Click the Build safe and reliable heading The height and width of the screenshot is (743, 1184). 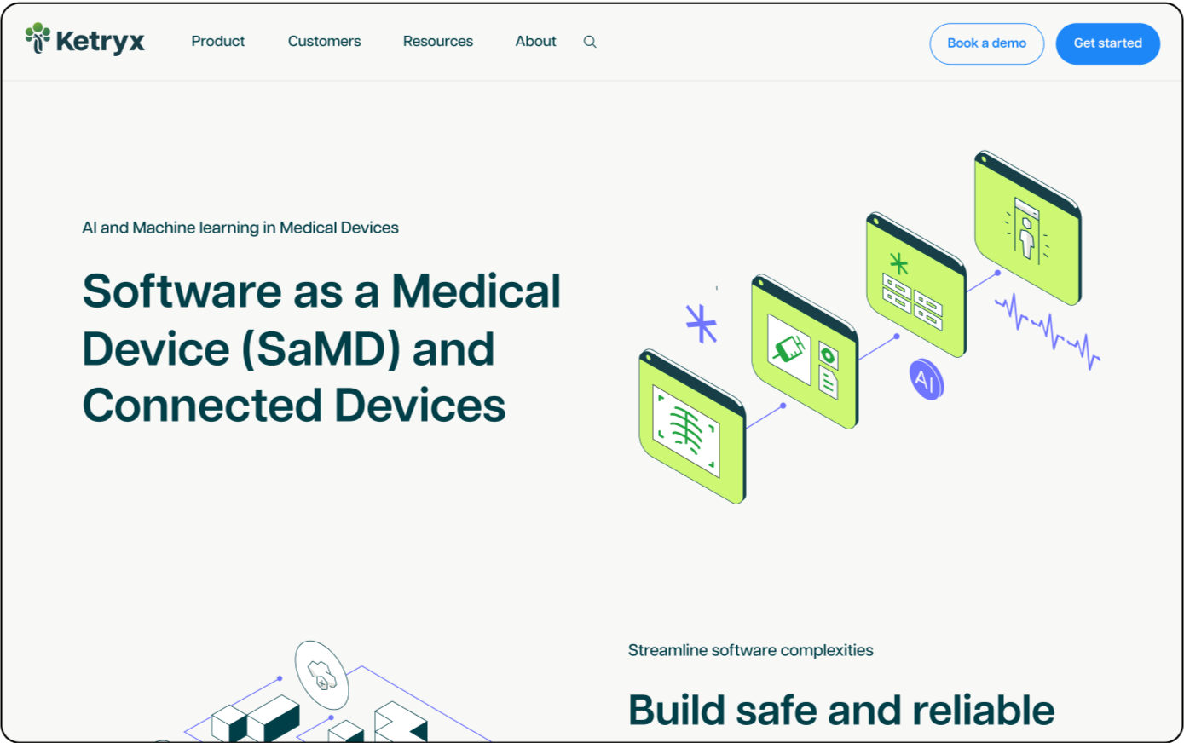840,710
